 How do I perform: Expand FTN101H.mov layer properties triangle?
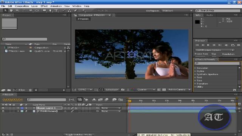pos(18,111)
